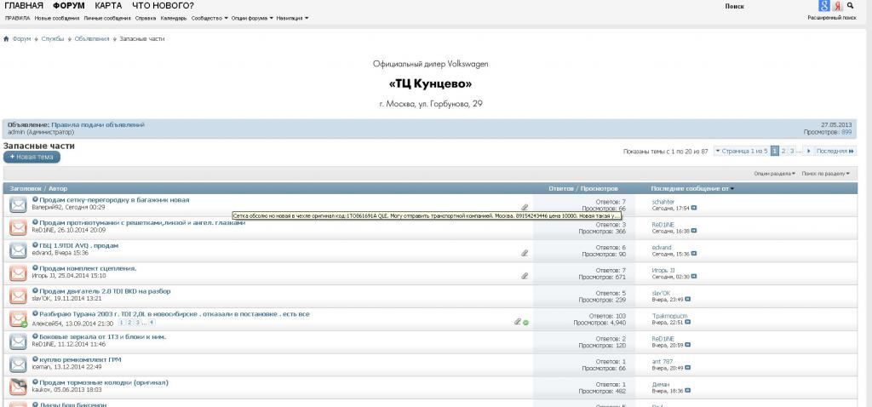This screenshot has width=872, height=407.
Task: Open the Сообщество dropdown menu
Action: point(209,19)
